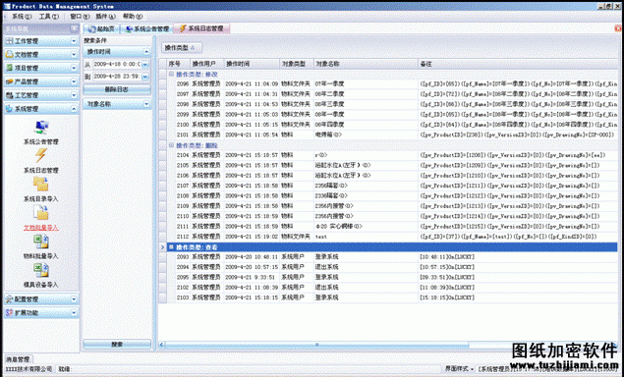Click the 配置管理 panel icon

tap(9, 299)
